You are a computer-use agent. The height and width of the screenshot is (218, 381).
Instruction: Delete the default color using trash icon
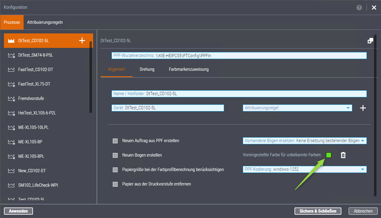(343, 155)
